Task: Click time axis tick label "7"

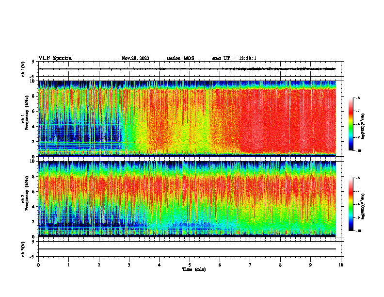Action: [x=250, y=265]
